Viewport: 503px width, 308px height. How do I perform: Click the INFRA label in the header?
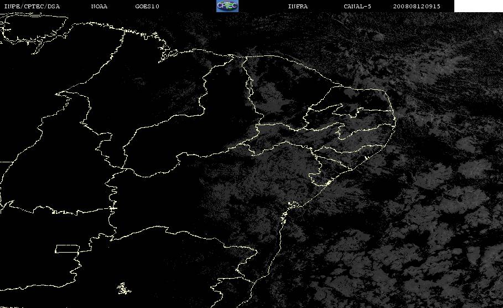tap(298, 7)
